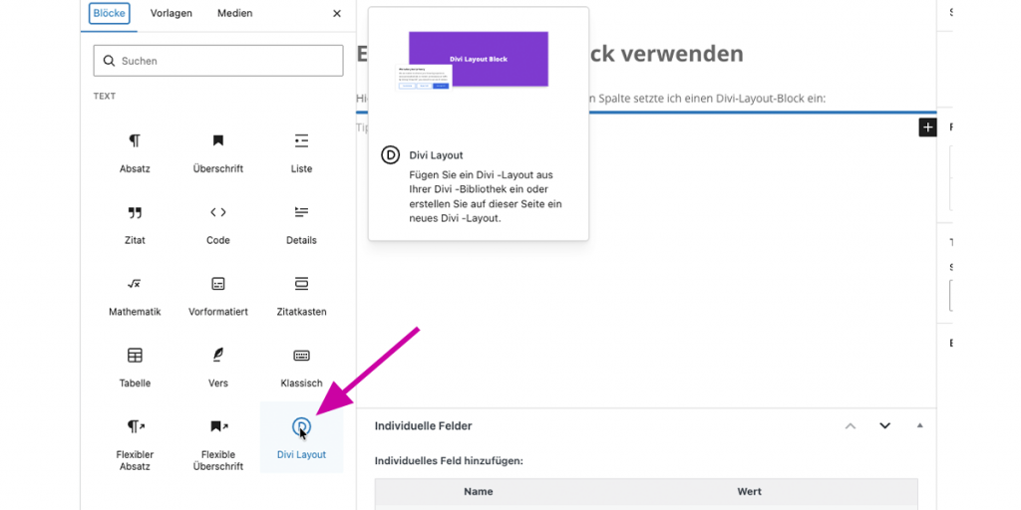Screen dimensions: 1021x510
Task: Insert the Mathematik block
Action: [135, 295]
